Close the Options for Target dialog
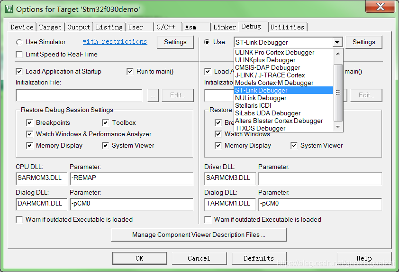Image resolution: width=399 pixels, height=272 pixels. click(380, 6)
